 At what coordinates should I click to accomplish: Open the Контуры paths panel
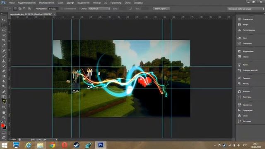pos(244,97)
